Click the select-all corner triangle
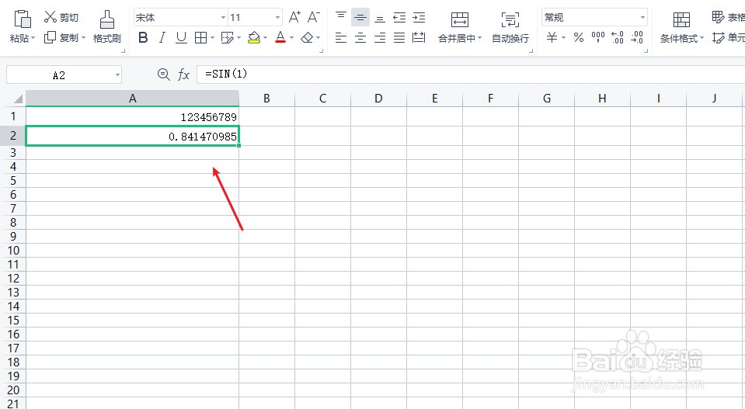745x409 pixels. click(x=18, y=99)
